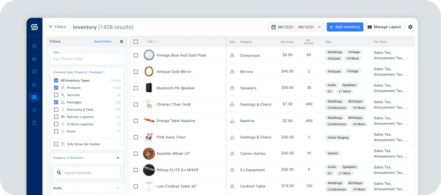Viewport: 441px width, 195px height.
Task: Open the messages chat icon in sidebar
Action: tap(34, 71)
